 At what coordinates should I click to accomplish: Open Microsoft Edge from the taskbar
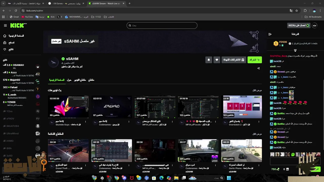(x=161, y=178)
